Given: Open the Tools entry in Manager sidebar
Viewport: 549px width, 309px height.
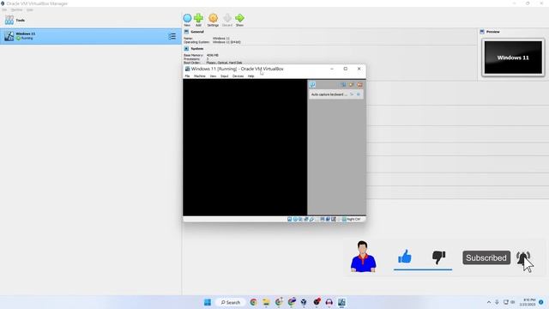Looking at the screenshot, I should pos(15,20).
